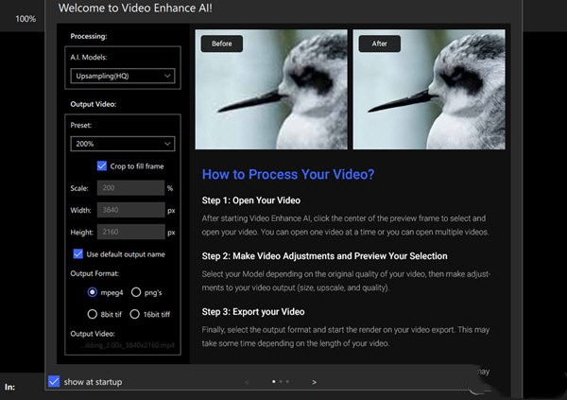The width and height of the screenshot is (567, 400).
Task: Toggle the Crop to fill frame checkbox
Action: coord(102,166)
